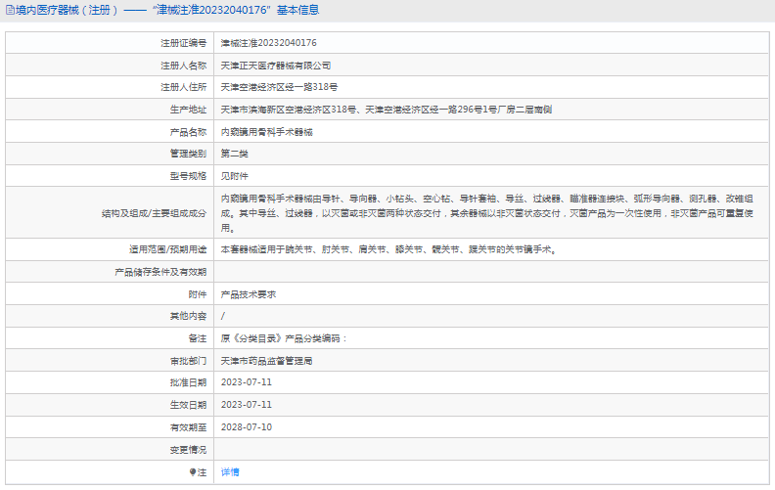The height and width of the screenshot is (490, 775).
Task: Select registration number 津械注准20232040176 in the table
Action: [x=268, y=43]
